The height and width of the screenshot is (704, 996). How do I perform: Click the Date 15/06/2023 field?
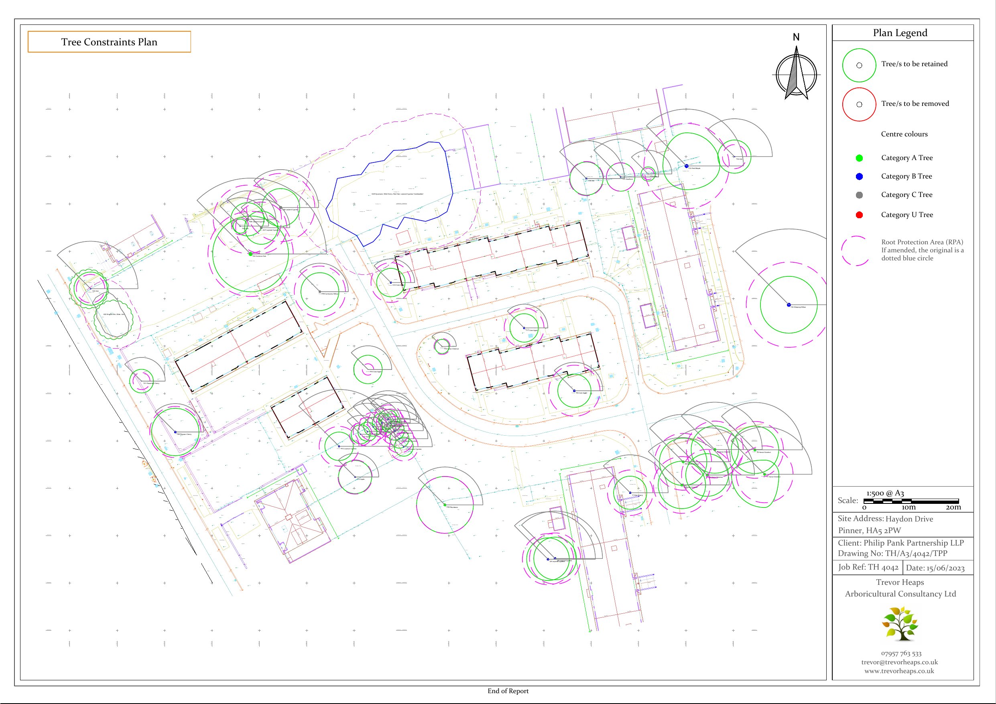(x=935, y=568)
